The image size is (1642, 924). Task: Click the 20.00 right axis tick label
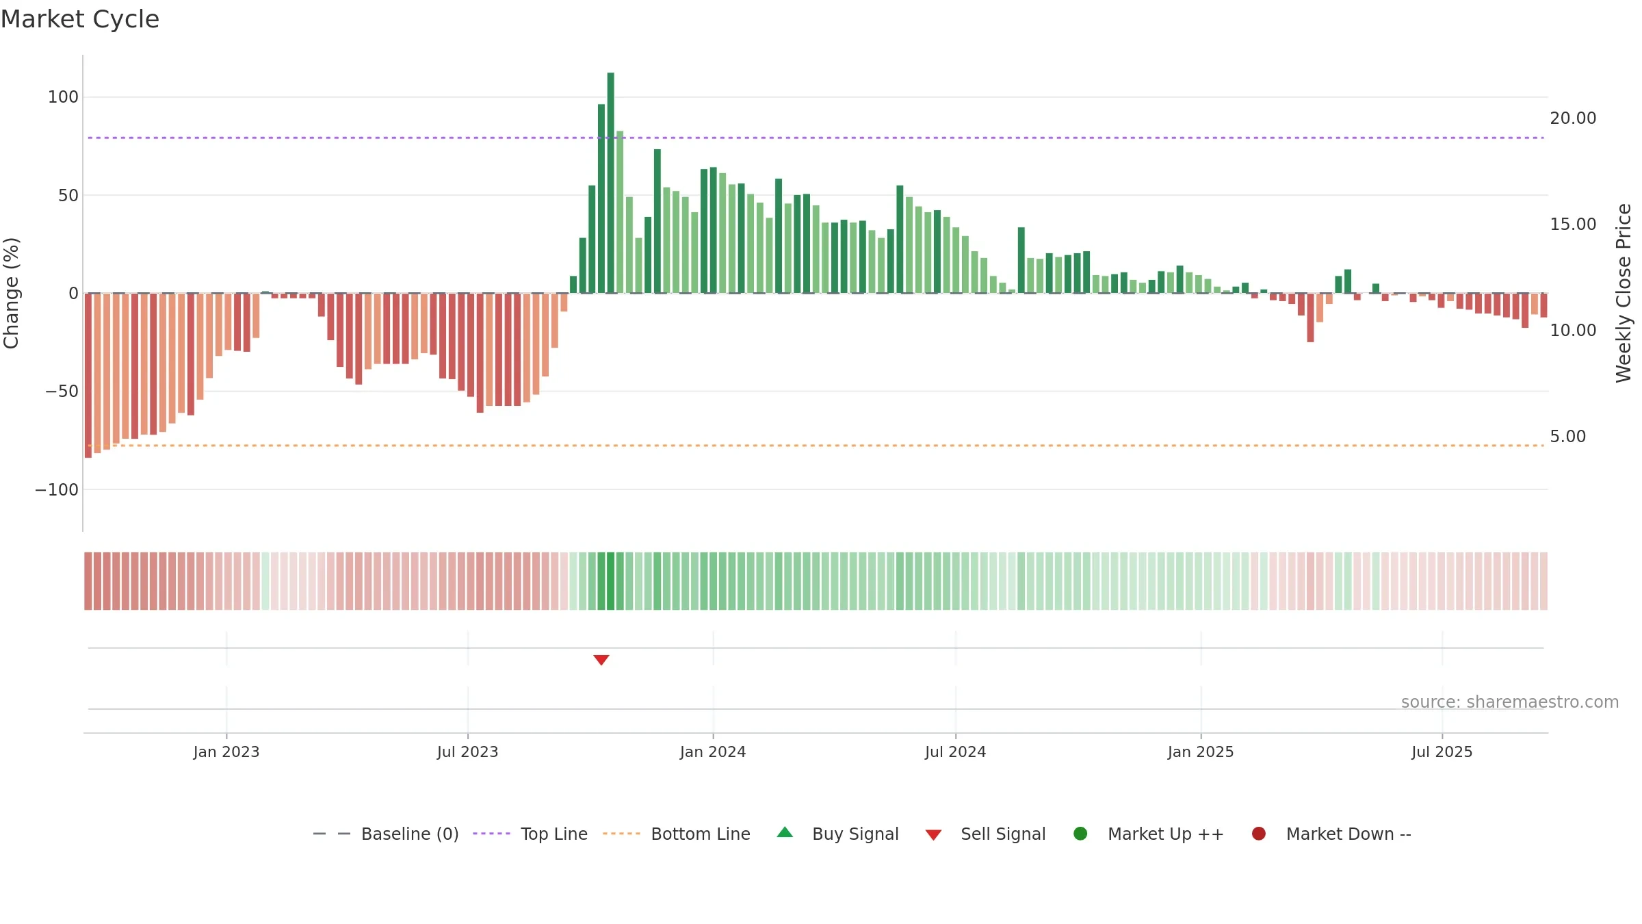pos(1573,118)
